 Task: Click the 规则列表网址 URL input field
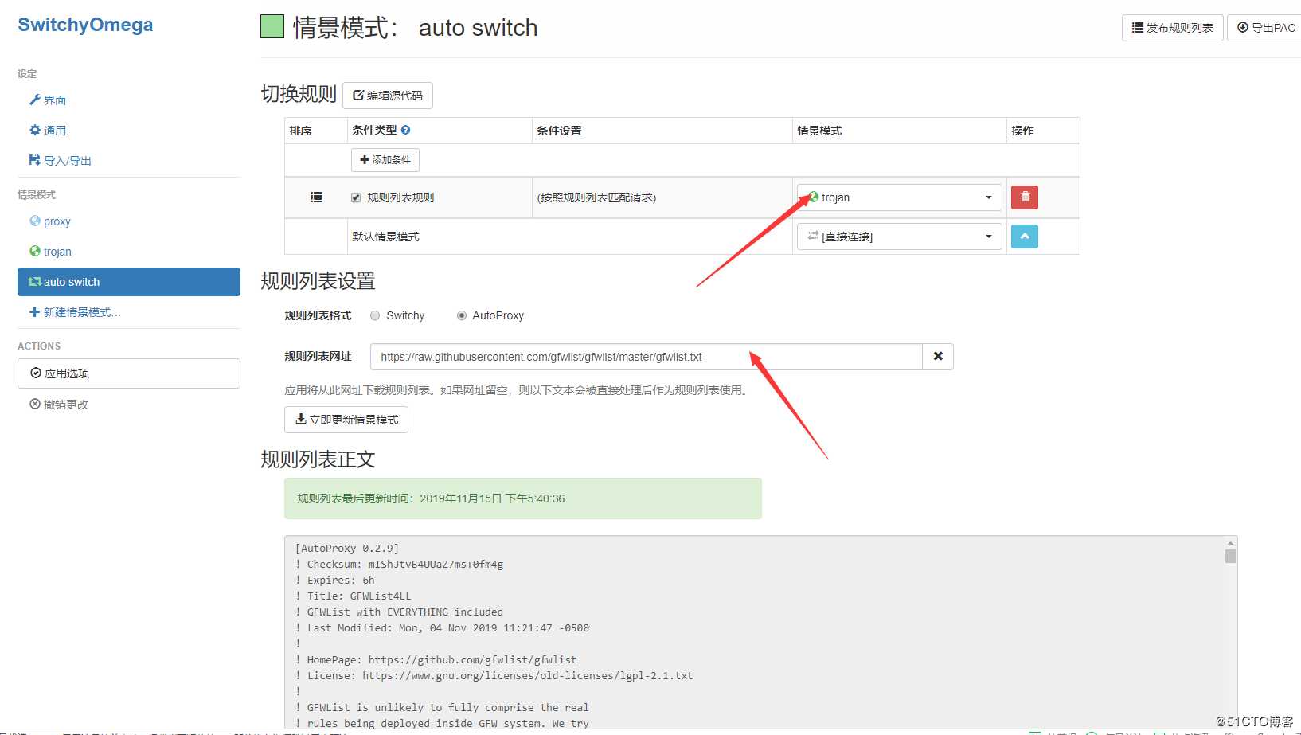646,357
